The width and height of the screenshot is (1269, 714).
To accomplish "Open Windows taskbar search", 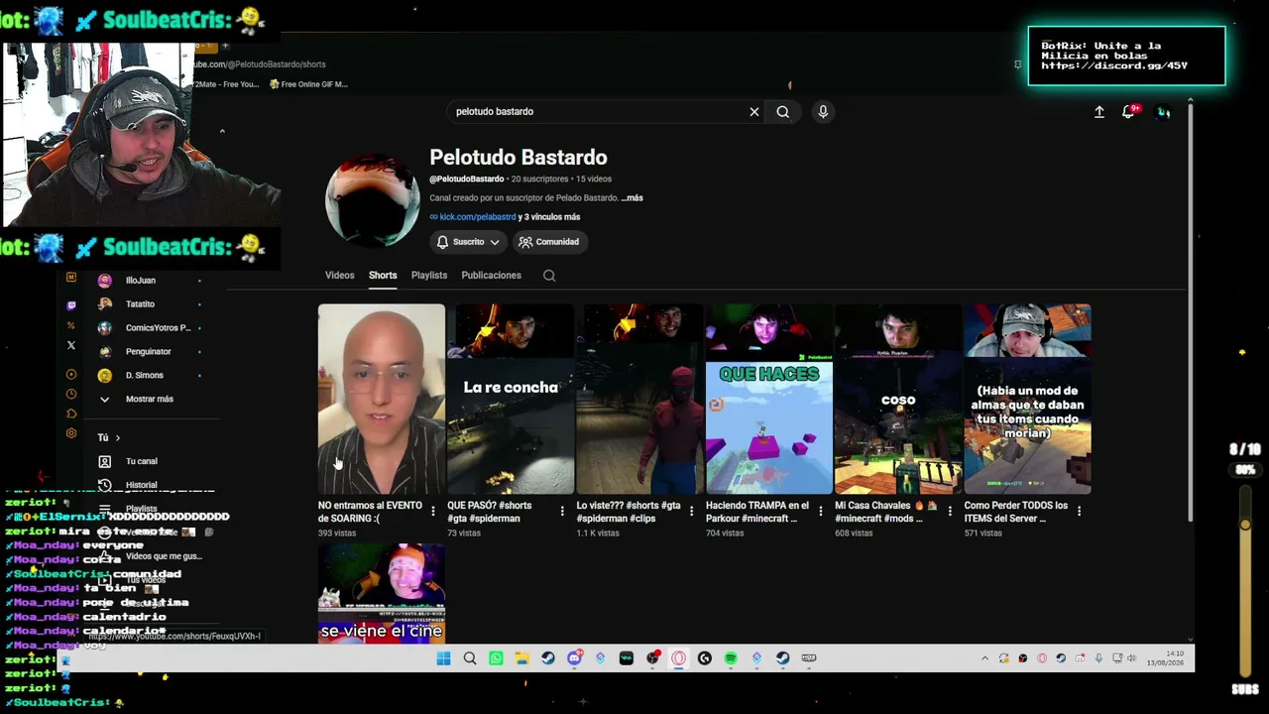I will [470, 658].
